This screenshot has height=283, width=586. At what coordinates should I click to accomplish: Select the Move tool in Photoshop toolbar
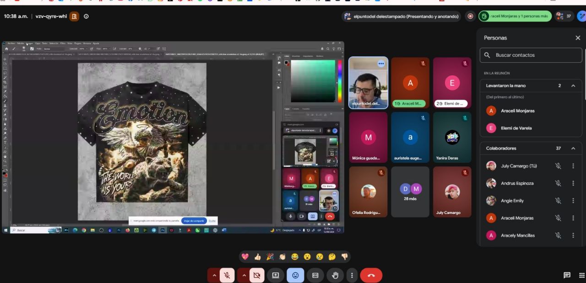coord(5,59)
